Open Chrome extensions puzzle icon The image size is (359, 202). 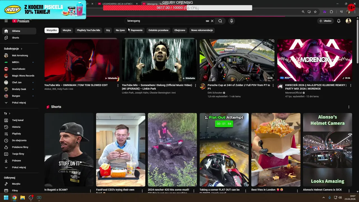point(331,12)
